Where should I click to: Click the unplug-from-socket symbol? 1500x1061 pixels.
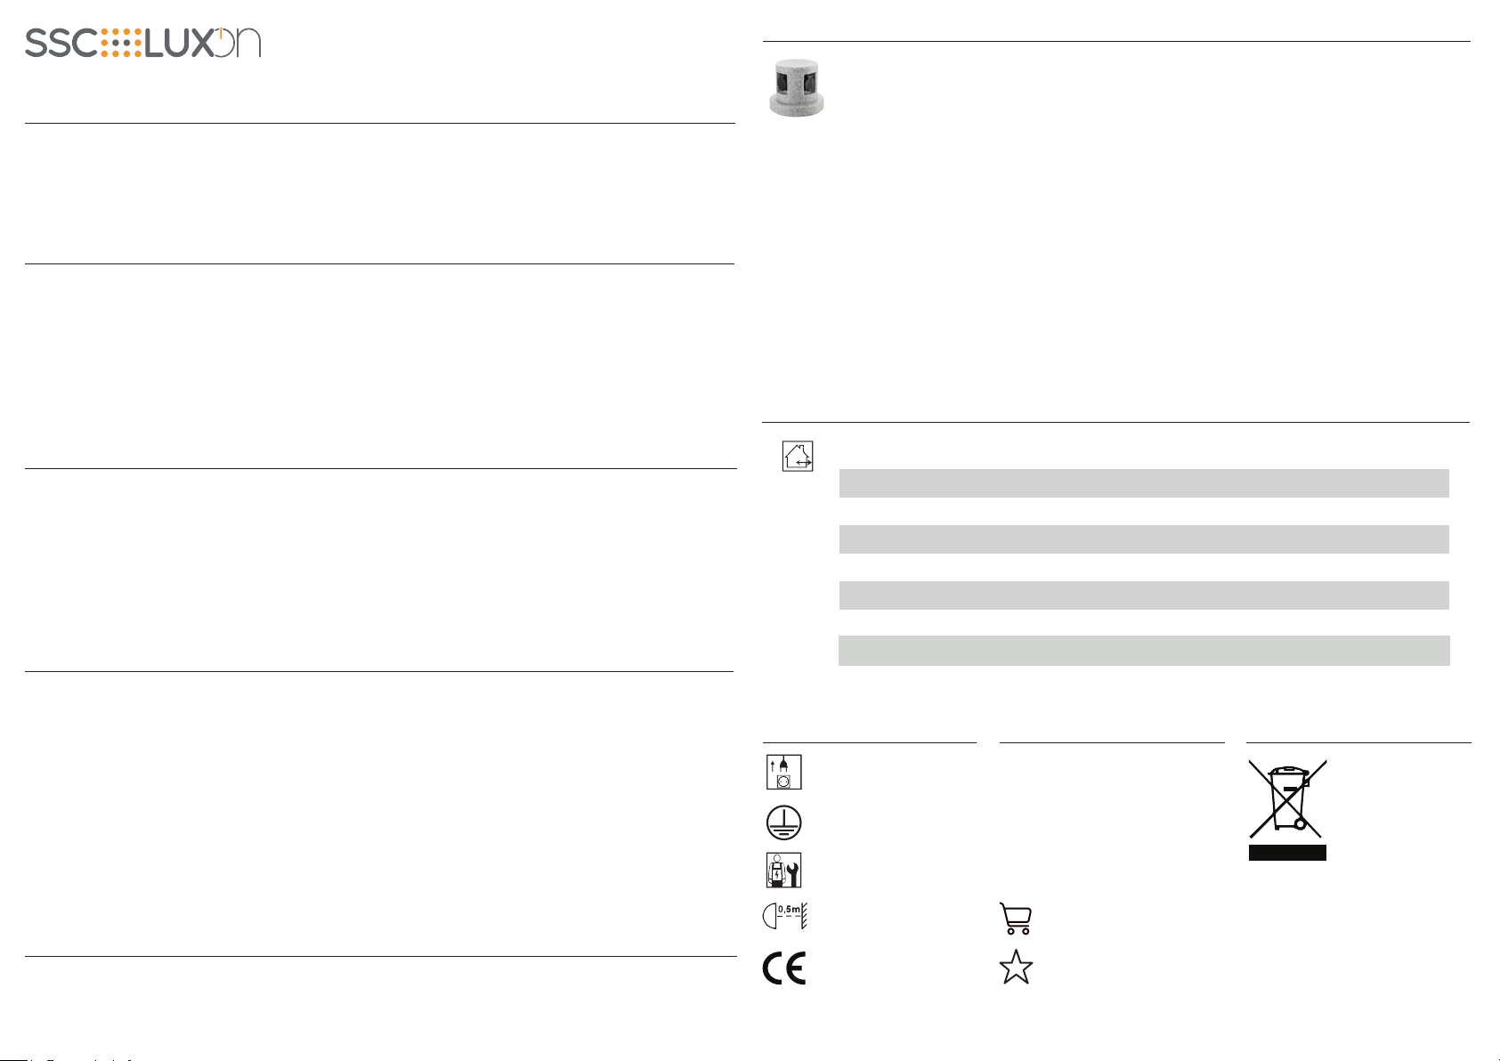tap(784, 772)
